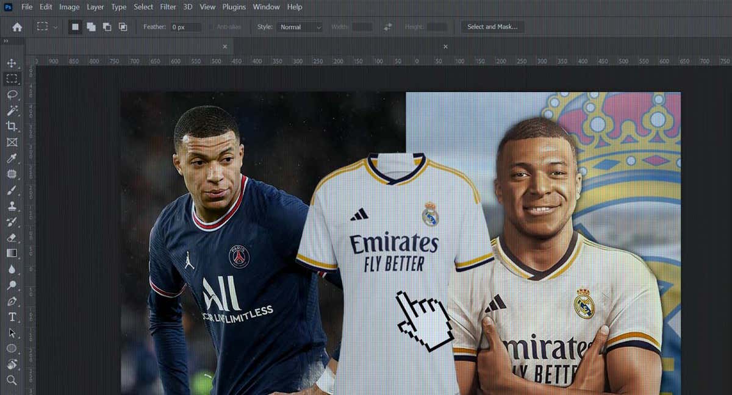Select the Gradient tool

pyautogui.click(x=12, y=253)
